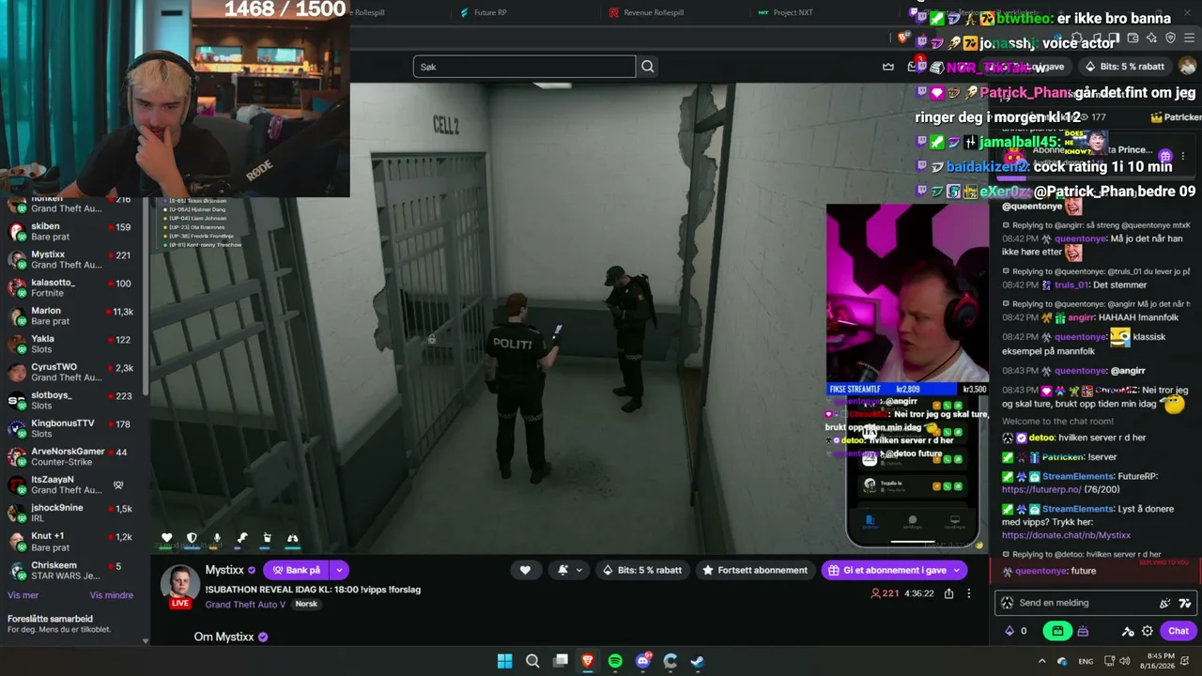Open the ENG language indicator
The height and width of the screenshot is (676, 1202).
coord(1086,661)
